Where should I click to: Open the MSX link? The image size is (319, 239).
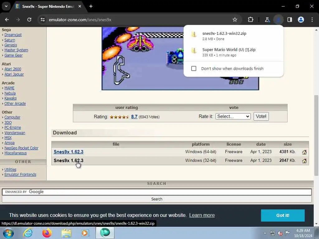[x=8, y=138]
